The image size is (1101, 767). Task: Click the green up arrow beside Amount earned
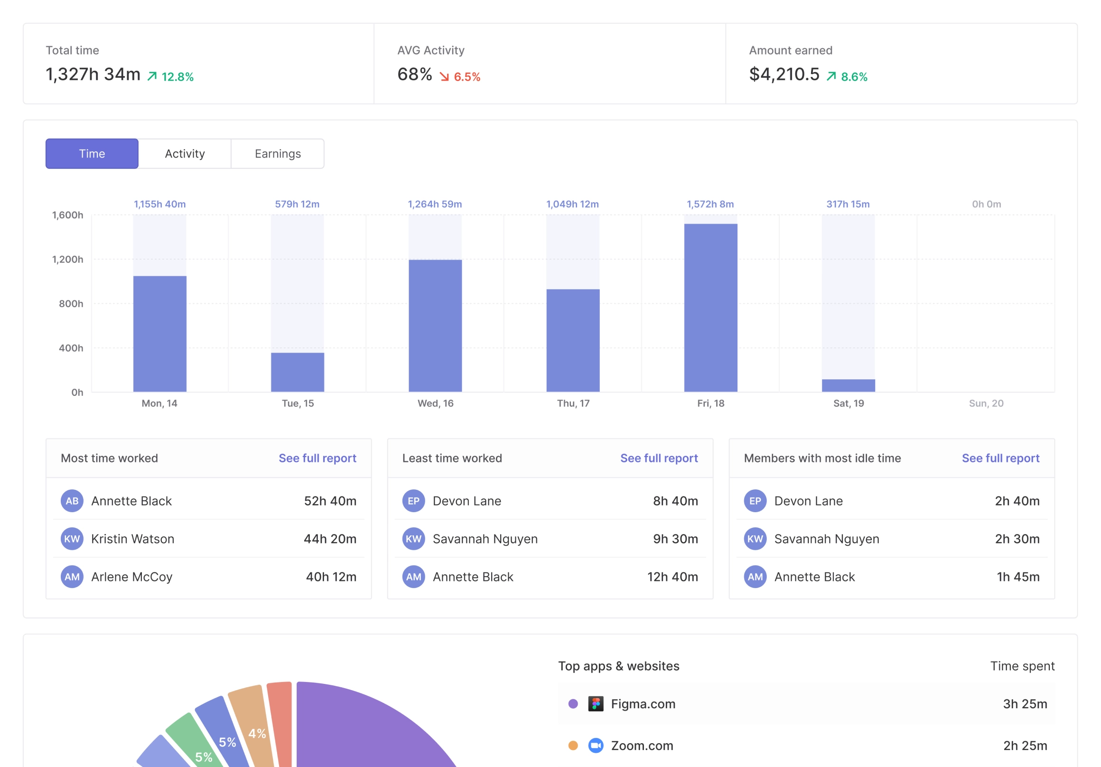click(x=831, y=76)
